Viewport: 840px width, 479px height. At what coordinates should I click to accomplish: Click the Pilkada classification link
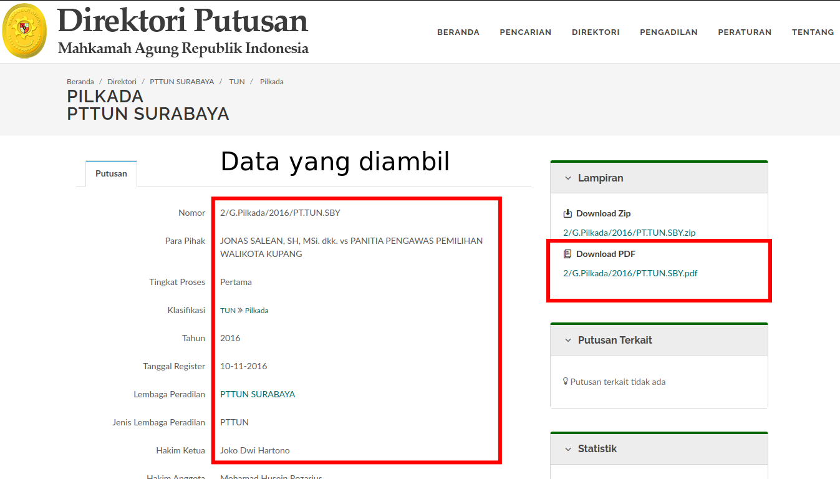click(256, 311)
